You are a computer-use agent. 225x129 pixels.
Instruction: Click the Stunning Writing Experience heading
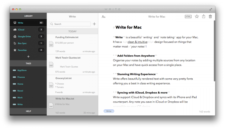[x=136, y=74]
